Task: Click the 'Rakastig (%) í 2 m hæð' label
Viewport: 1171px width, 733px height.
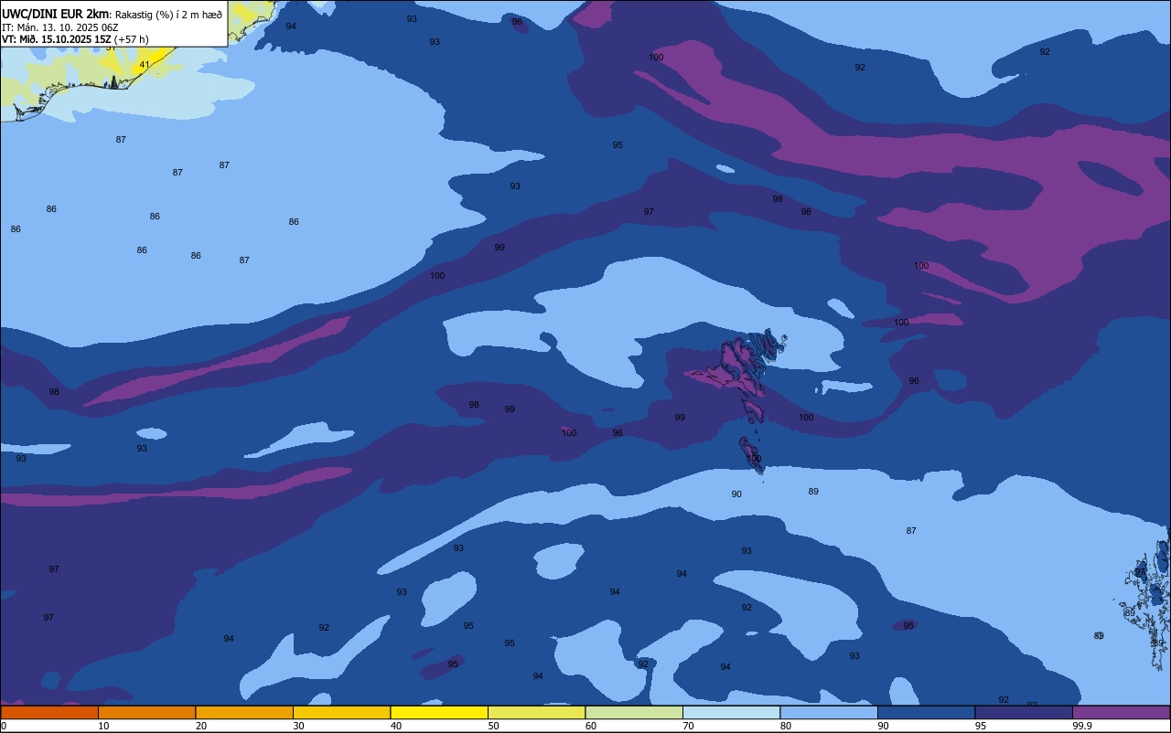Action: [x=168, y=15]
